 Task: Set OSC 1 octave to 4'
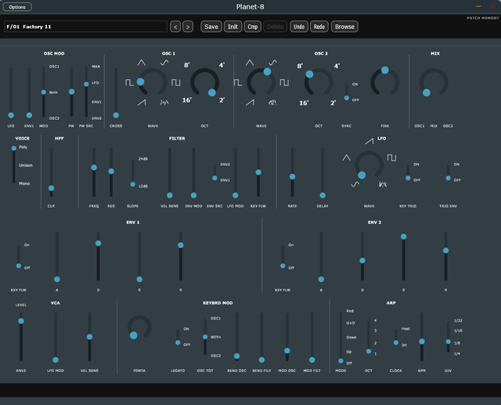pos(222,65)
